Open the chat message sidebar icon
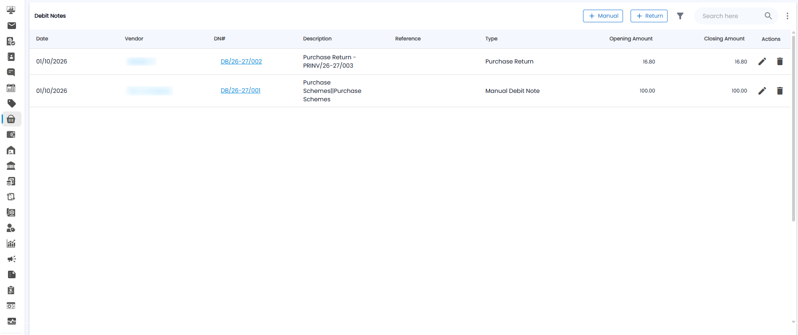 click(11, 72)
